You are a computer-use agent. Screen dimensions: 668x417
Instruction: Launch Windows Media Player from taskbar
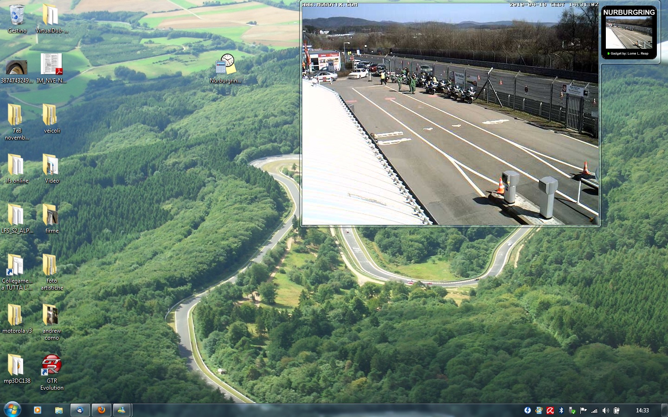pos(38,410)
